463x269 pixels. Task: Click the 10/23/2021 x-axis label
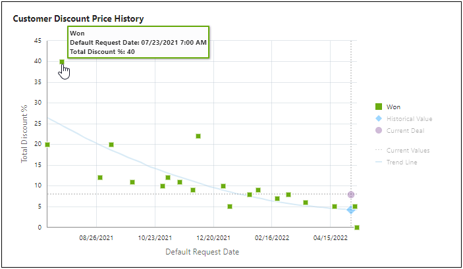[x=155, y=237]
